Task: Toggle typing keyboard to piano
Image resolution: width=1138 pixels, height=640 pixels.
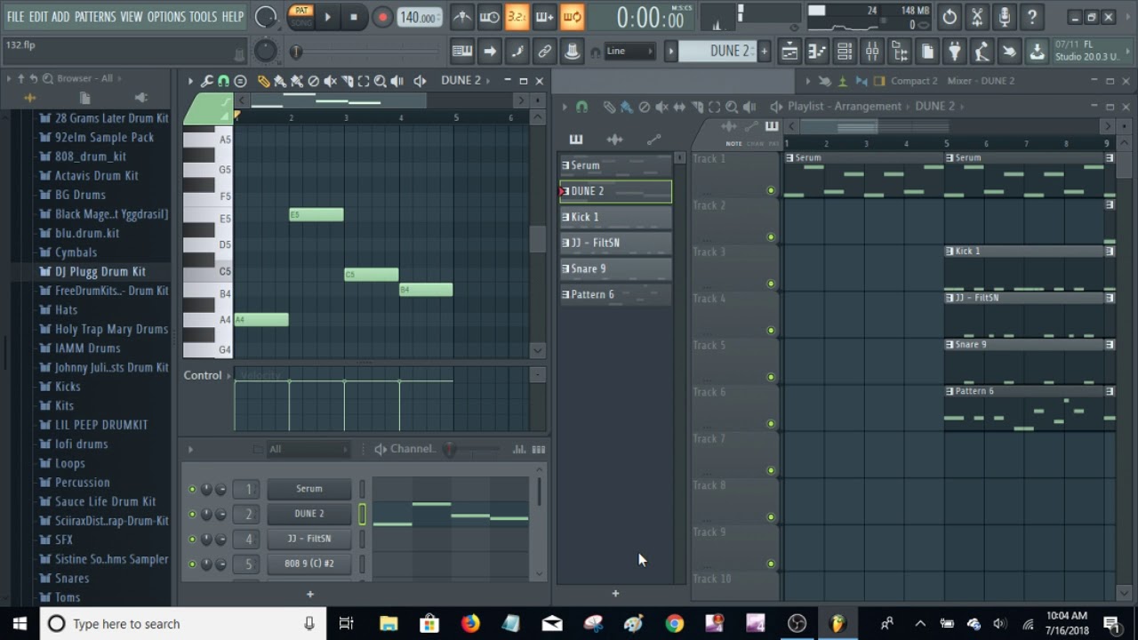Action: coord(462,52)
